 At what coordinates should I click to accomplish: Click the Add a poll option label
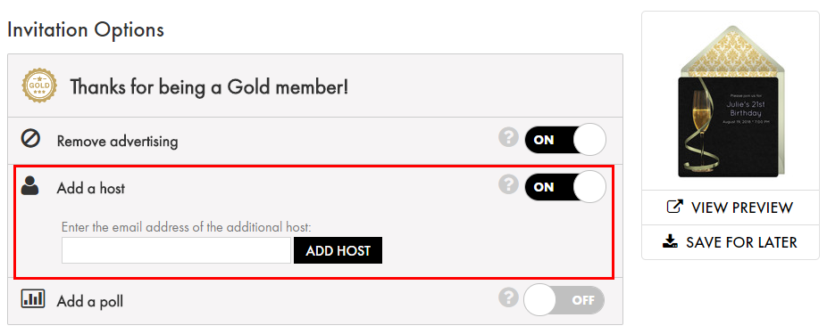89,301
